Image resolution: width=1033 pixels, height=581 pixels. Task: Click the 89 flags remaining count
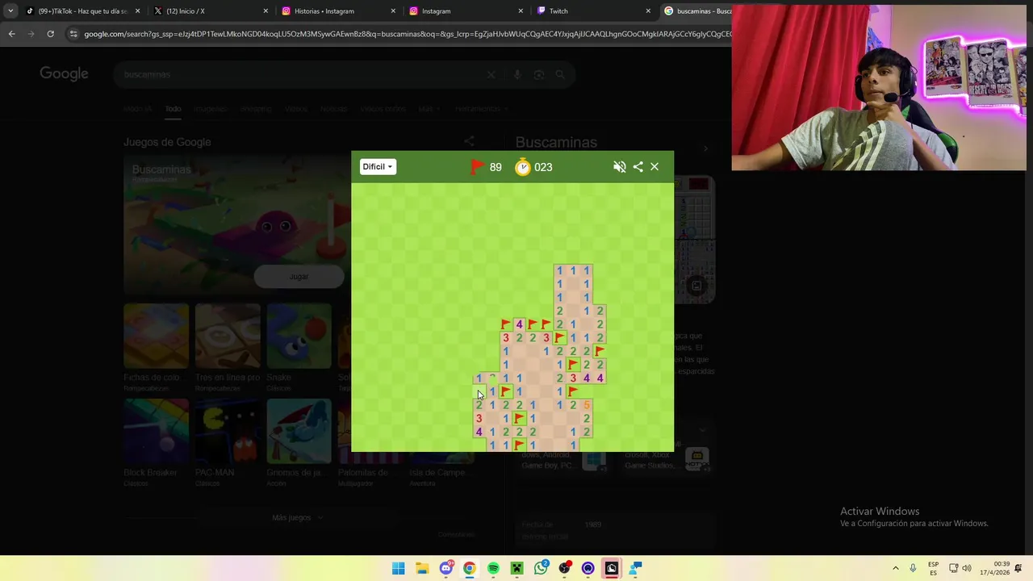click(x=496, y=167)
